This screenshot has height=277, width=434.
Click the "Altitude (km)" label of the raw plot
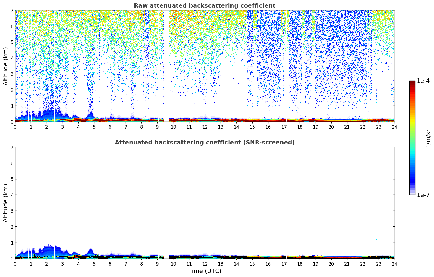(x=6, y=66)
